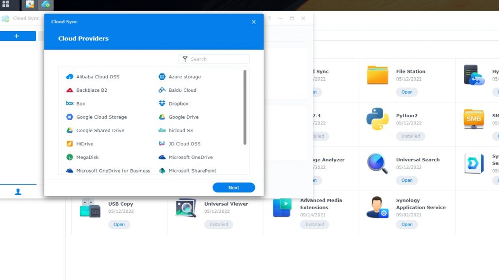Click the SMB Service package icon
The width and height of the screenshot is (499, 280).
point(474,119)
